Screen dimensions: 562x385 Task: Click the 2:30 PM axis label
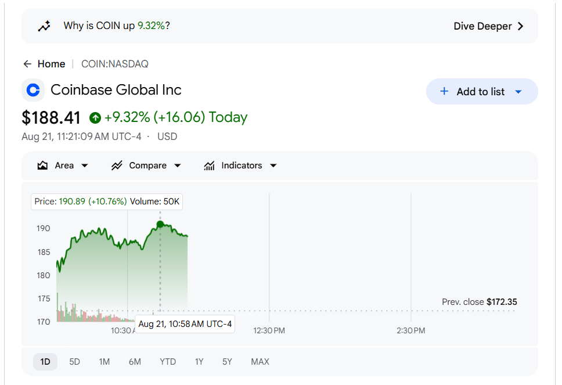pos(410,330)
